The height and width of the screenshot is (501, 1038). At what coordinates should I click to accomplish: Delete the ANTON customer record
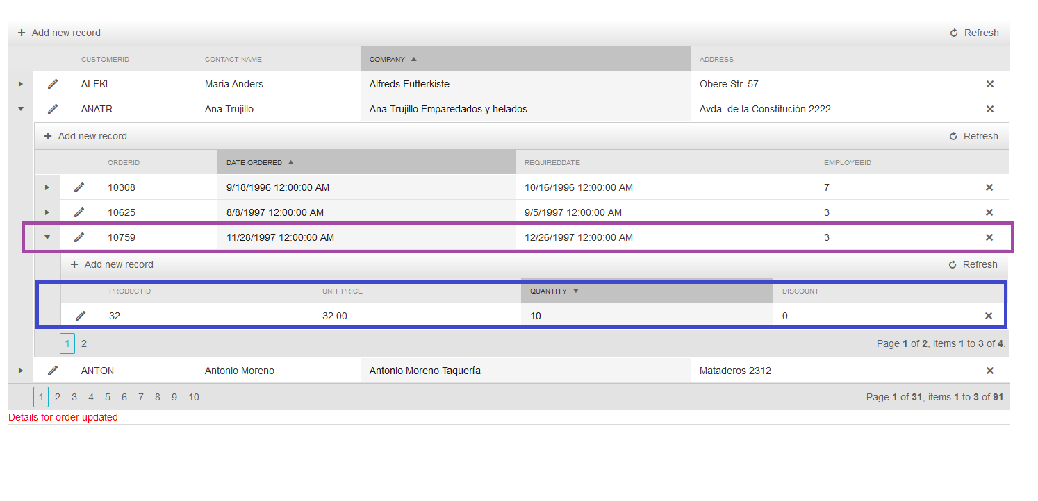[990, 371]
